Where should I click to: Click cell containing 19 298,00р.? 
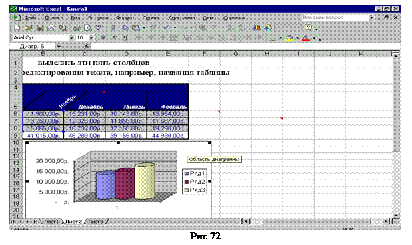168,128
